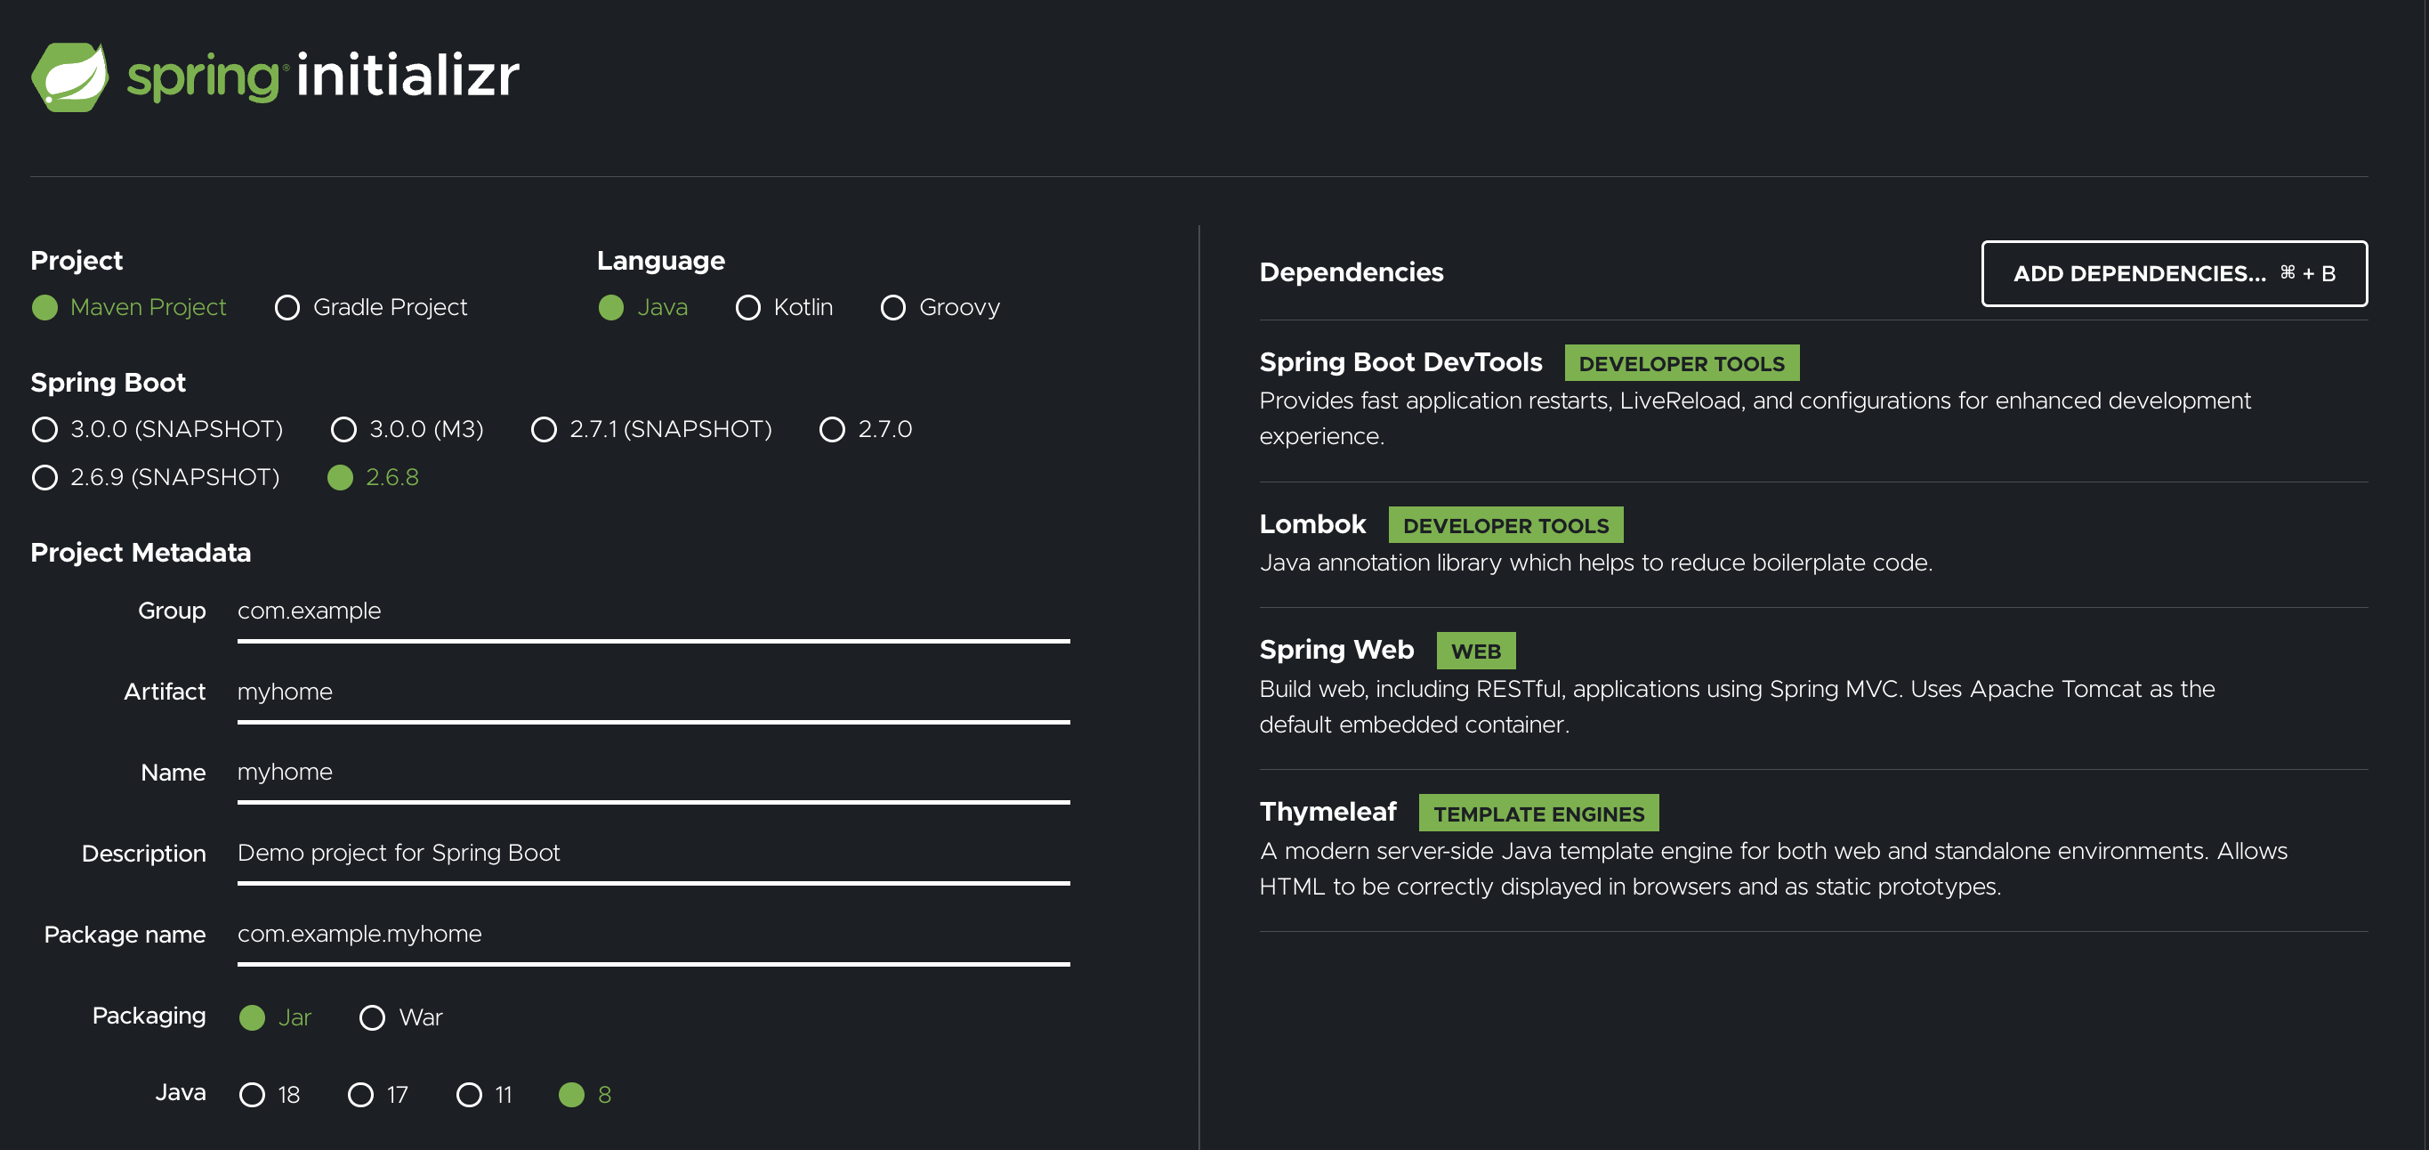Click the Group input field
This screenshot has height=1150, width=2429.
(652, 611)
